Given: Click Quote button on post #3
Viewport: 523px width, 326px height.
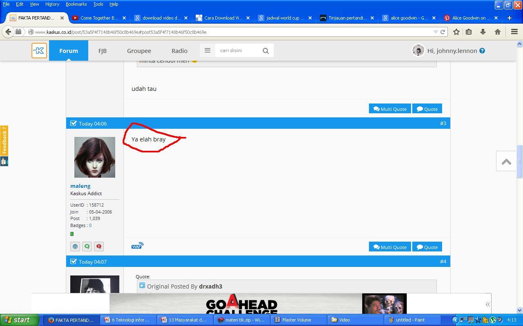Looking at the screenshot, I should (427, 247).
